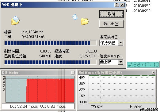Click the file progress bar below 目標

click(x=50, y=43)
